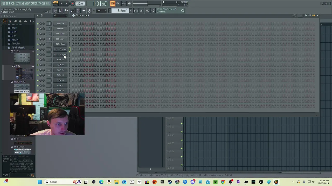Collapse the Synth classic folder
Viewport: 332px width, 186px height.
click(x=18, y=48)
